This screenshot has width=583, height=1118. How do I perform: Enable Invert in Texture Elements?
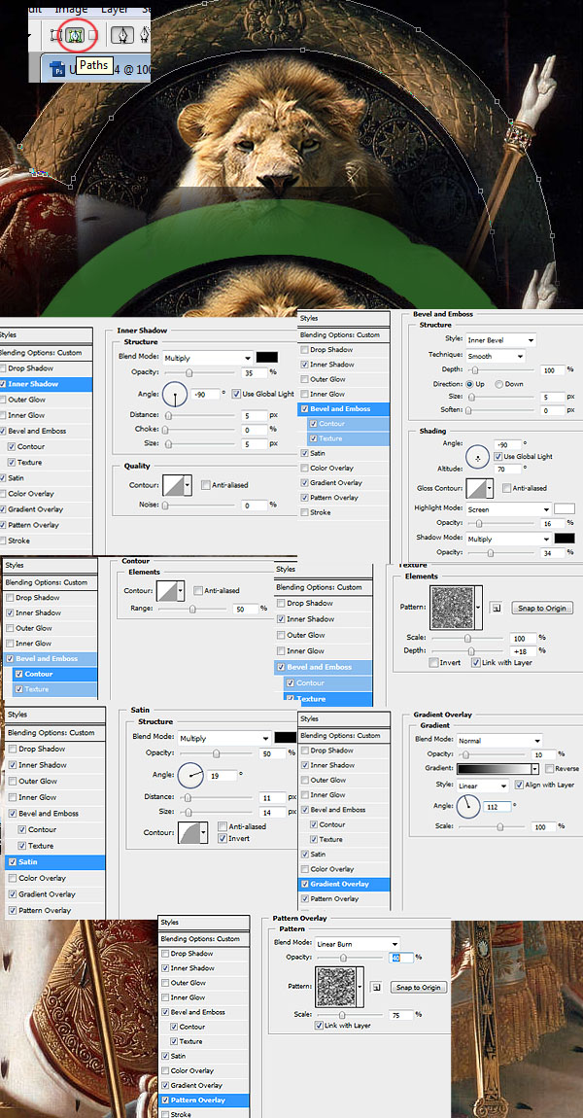433,662
